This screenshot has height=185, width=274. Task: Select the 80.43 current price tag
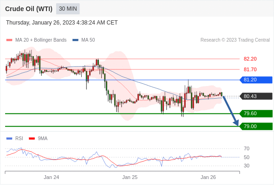tap(256, 96)
